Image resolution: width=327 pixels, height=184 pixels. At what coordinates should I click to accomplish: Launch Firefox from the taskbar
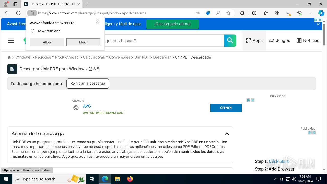point(130,179)
